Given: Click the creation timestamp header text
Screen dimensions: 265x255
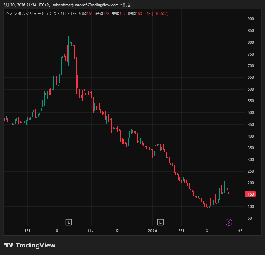Looking at the screenshot, I should coord(67,5).
